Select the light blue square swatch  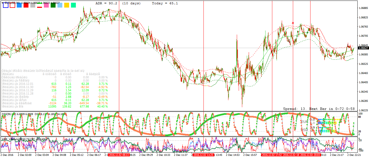click(60, 5)
